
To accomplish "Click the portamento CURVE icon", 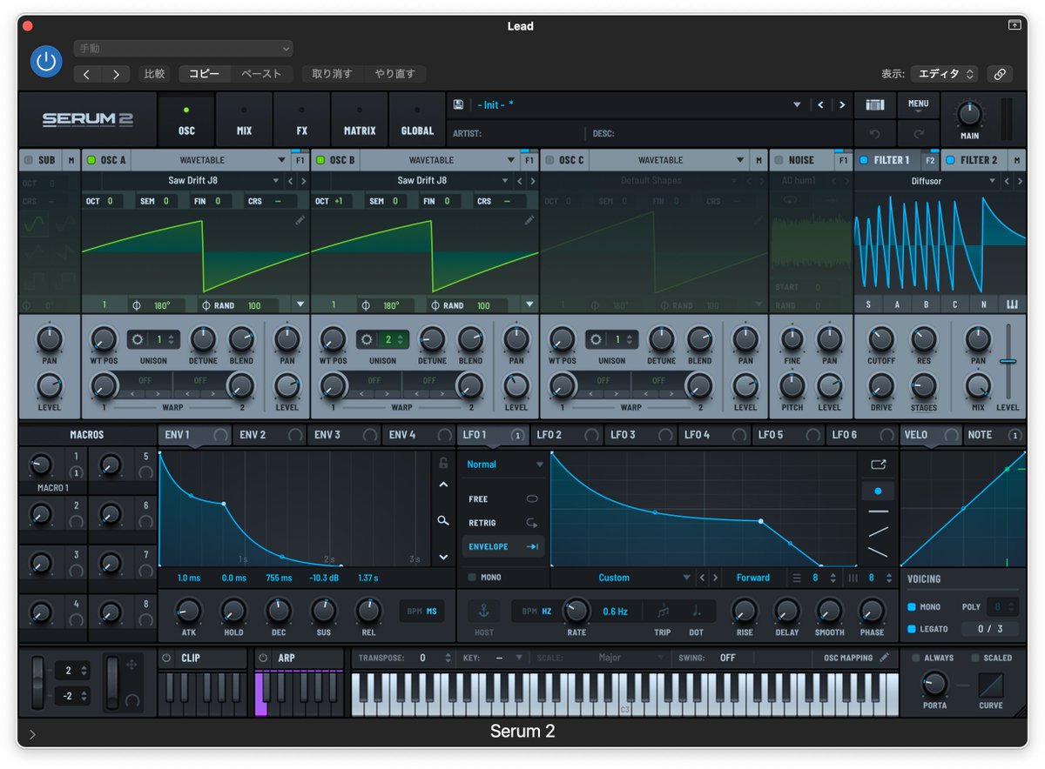I will tap(991, 685).
